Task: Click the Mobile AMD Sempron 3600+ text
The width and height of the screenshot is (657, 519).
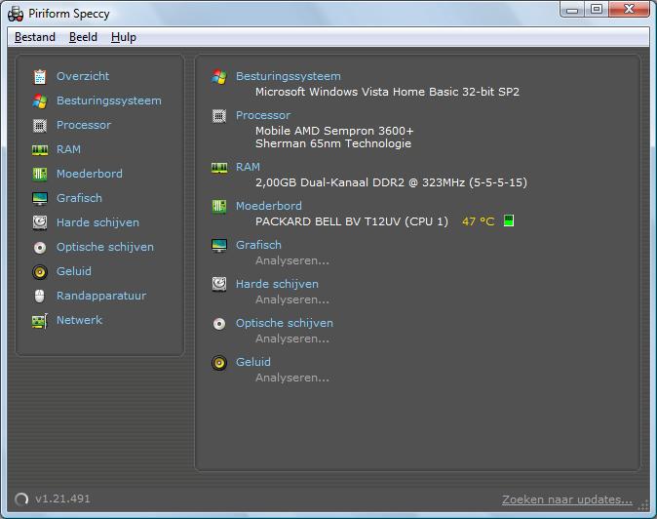Action: pyautogui.click(x=334, y=131)
